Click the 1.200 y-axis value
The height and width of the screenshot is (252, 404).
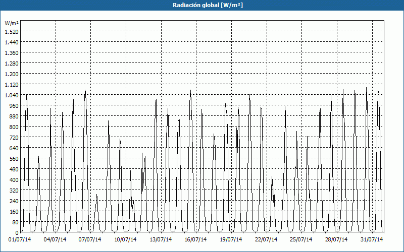coord(12,74)
